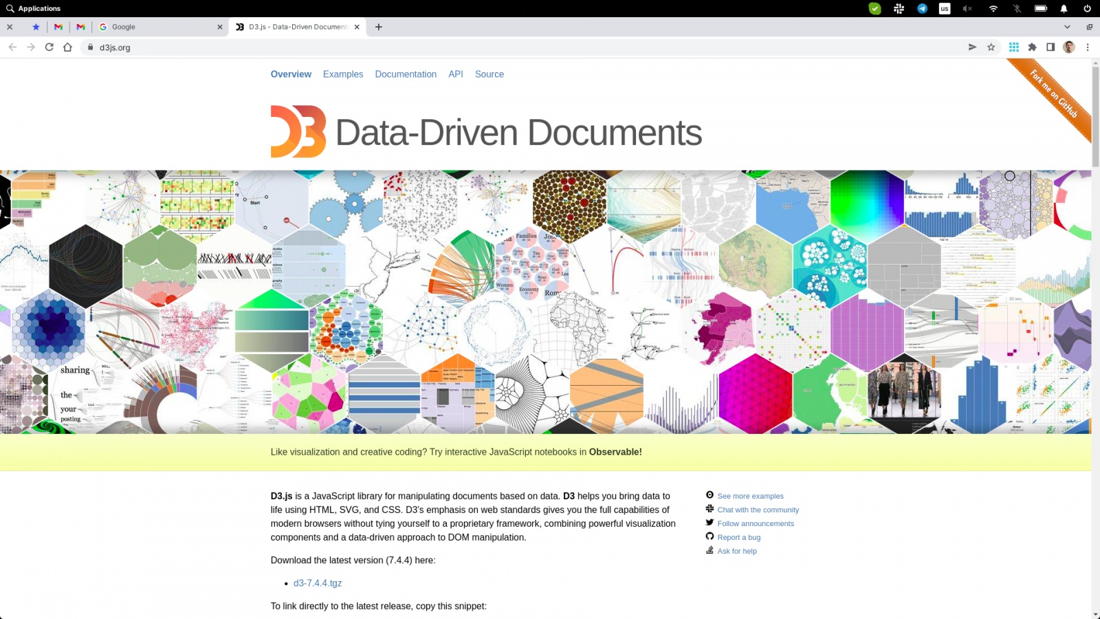Open the notifications bell
Viewport: 1100px width, 619px height.
click(x=1064, y=8)
